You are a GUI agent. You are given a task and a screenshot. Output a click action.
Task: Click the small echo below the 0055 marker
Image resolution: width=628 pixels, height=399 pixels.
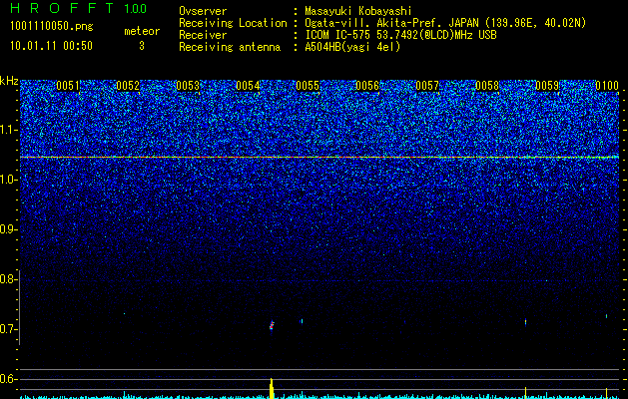(x=302, y=321)
